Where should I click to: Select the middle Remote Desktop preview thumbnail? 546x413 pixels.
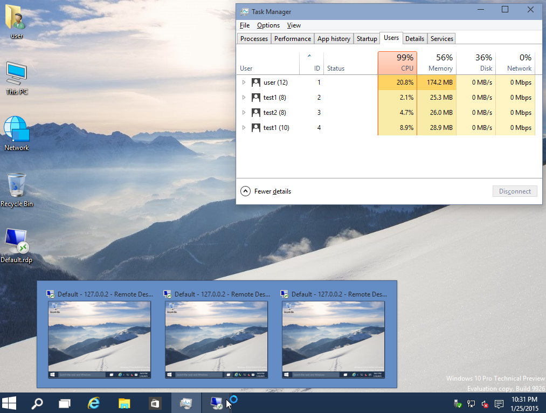[x=216, y=339]
